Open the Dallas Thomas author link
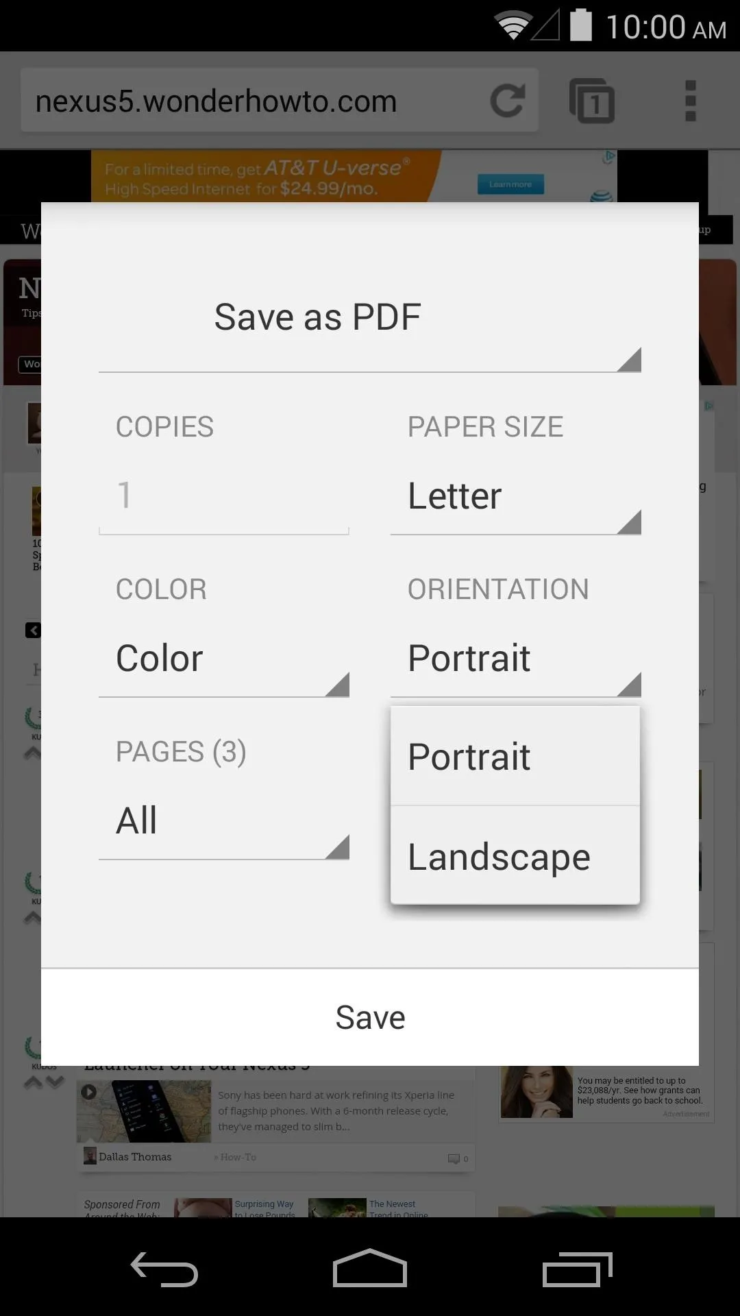This screenshot has height=1316, width=740. pos(135,1156)
